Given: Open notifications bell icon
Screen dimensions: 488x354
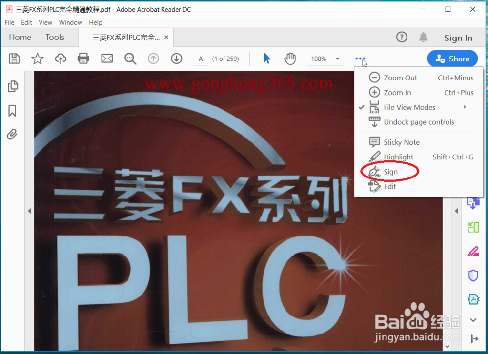Looking at the screenshot, I should (x=423, y=38).
